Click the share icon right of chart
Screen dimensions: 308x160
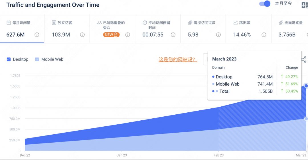coord(304,60)
